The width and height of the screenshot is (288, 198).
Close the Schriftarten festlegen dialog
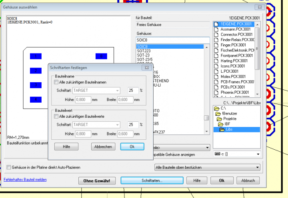point(146,68)
